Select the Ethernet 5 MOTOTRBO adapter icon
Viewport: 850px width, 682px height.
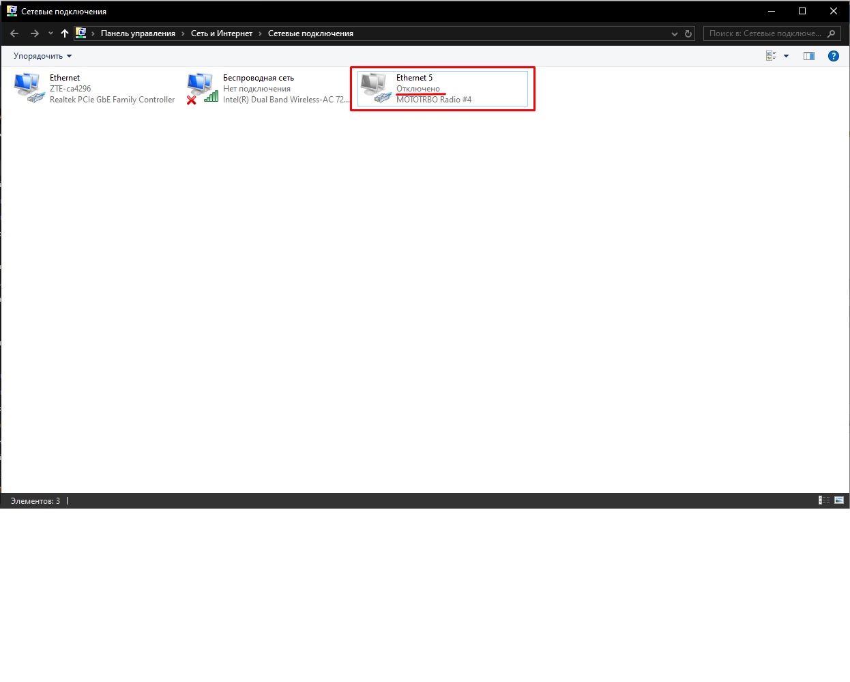[x=375, y=88]
